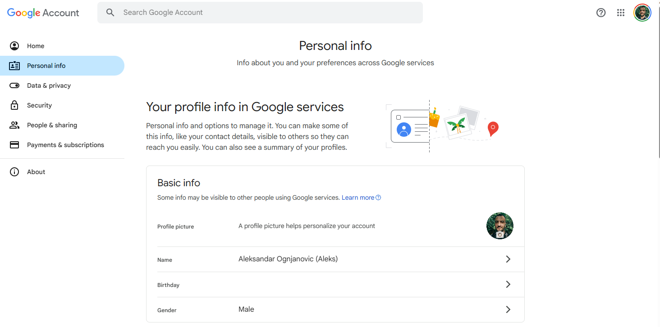The width and height of the screenshot is (660, 327).
Task: Click the Home person icon in the sidebar
Action: [14, 46]
